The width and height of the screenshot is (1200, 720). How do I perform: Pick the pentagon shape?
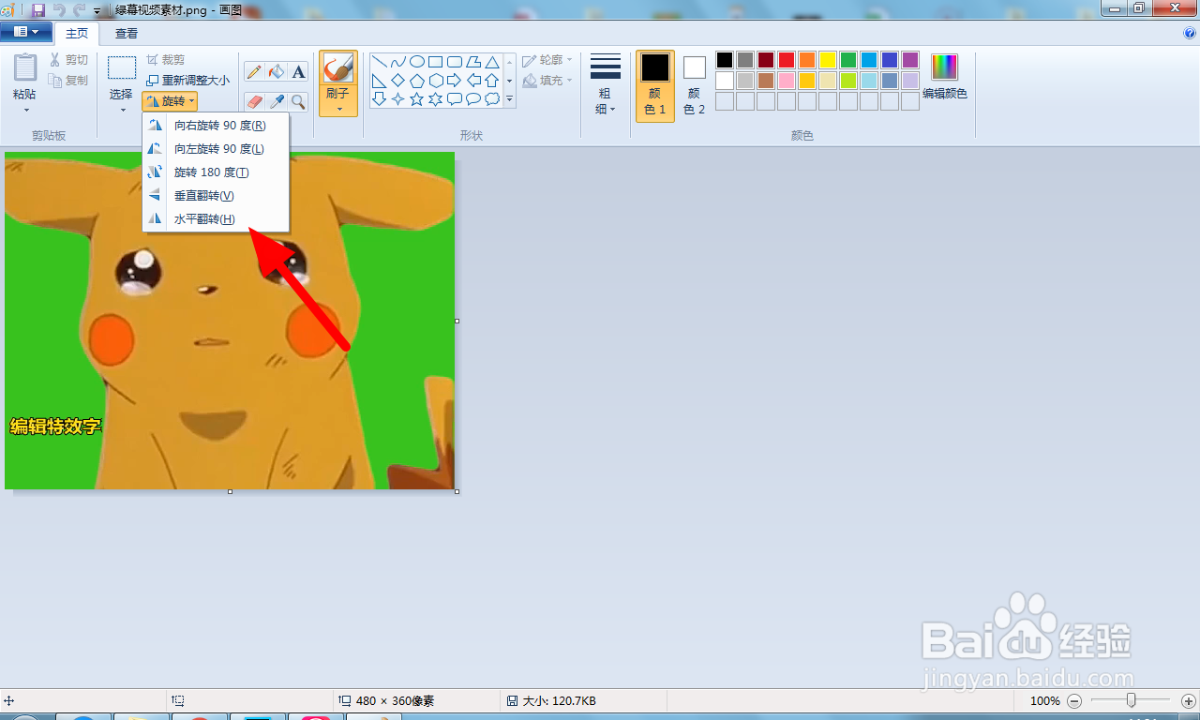(417, 81)
